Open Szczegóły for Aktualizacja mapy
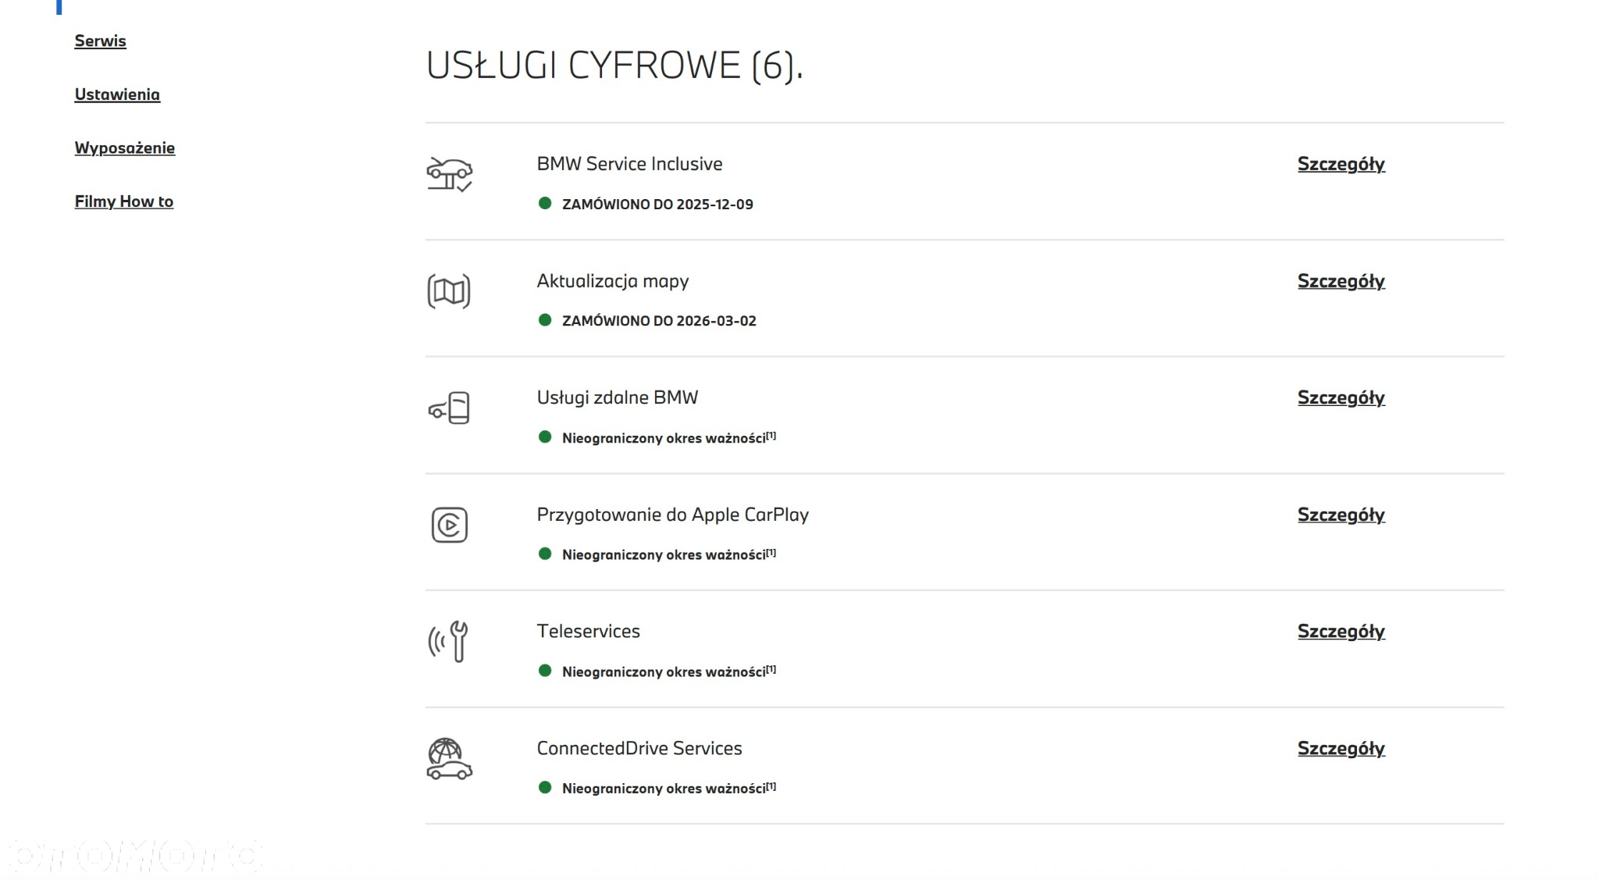 click(1341, 282)
